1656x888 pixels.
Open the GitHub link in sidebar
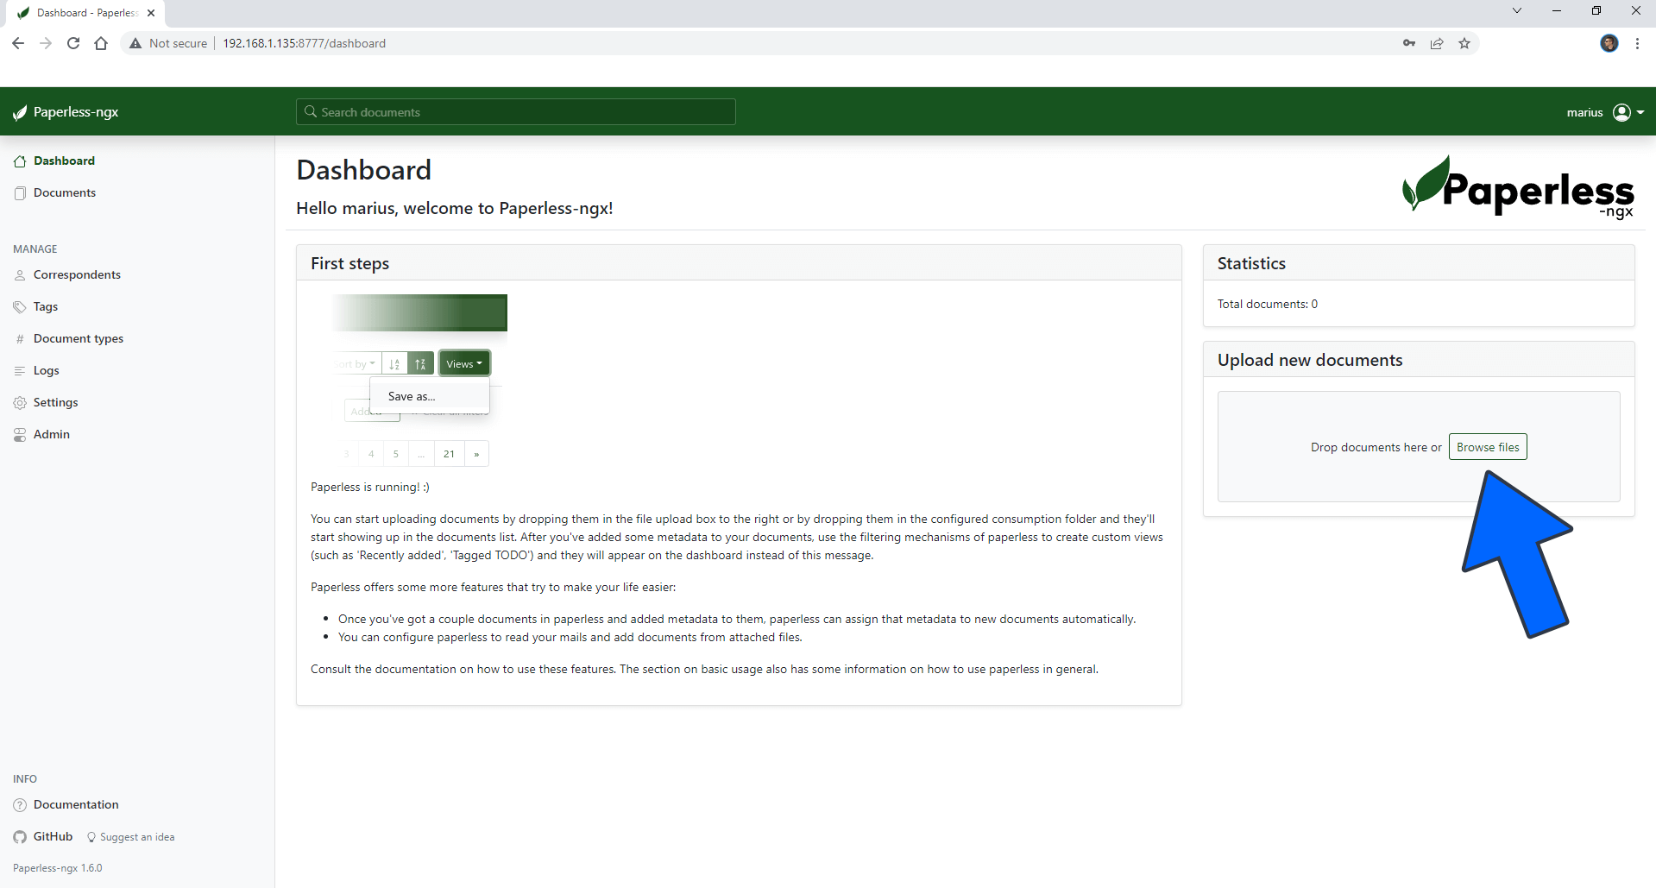click(52, 836)
